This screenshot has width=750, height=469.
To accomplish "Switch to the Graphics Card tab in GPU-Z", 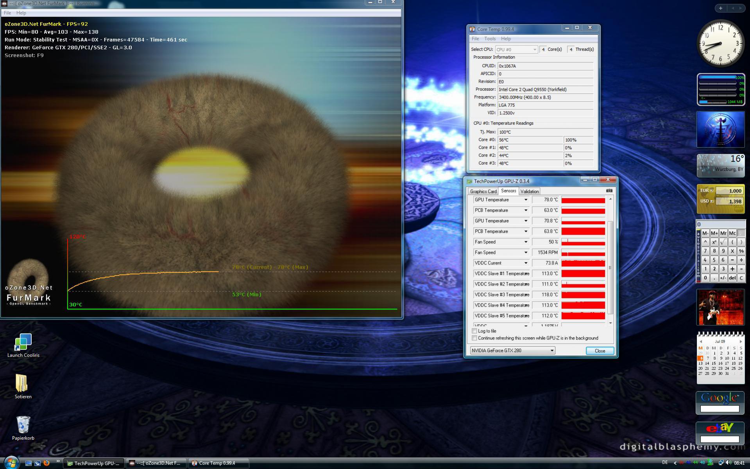I will pyautogui.click(x=483, y=191).
